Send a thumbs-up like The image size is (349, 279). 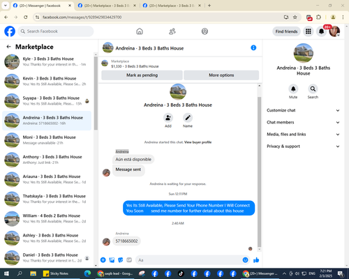pos(256,260)
